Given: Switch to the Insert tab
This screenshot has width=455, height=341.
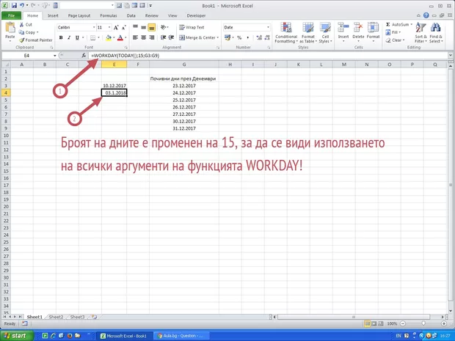Looking at the screenshot, I should tap(53, 15).
